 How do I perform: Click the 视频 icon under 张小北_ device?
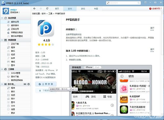click(x=9, y=95)
